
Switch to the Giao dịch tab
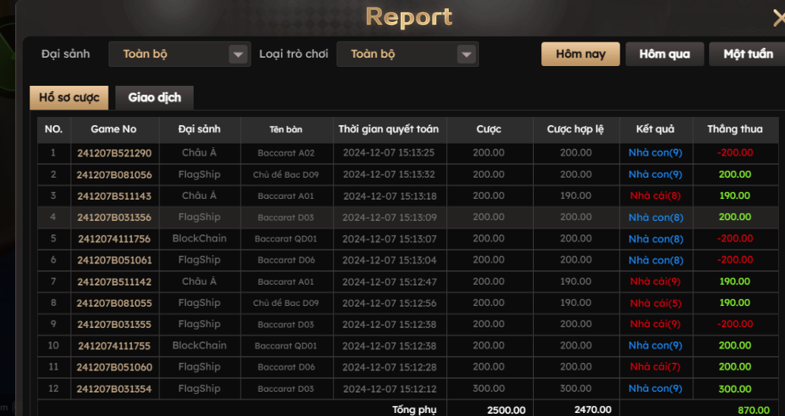[x=154, y=98]
